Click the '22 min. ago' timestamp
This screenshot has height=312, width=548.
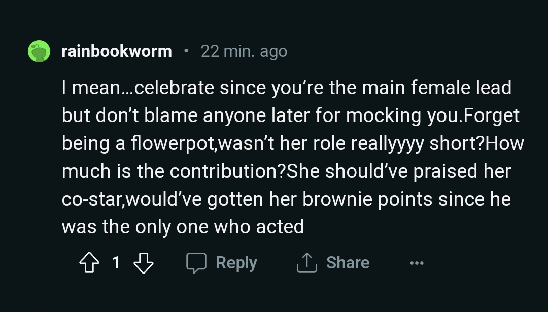coord(244,51)
